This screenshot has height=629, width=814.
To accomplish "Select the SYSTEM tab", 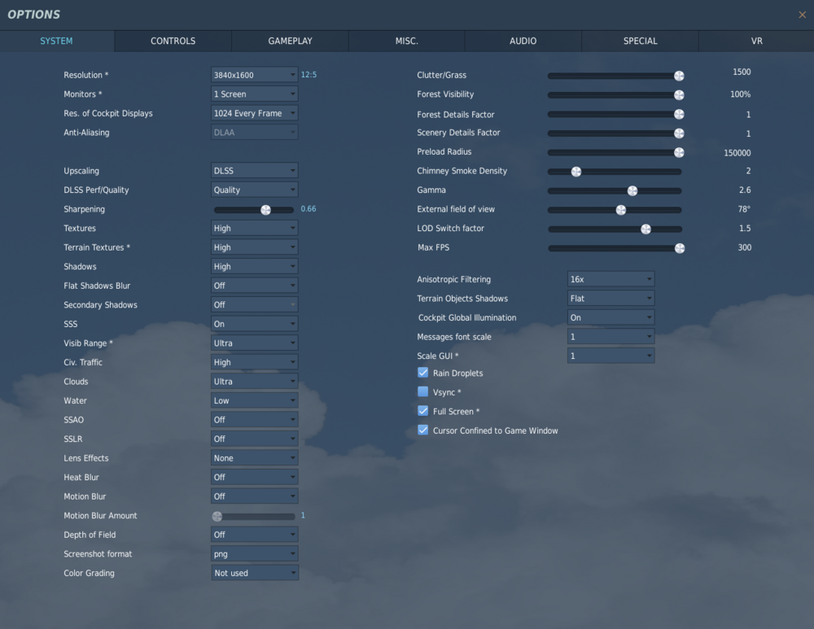I will tap(57, 41).
